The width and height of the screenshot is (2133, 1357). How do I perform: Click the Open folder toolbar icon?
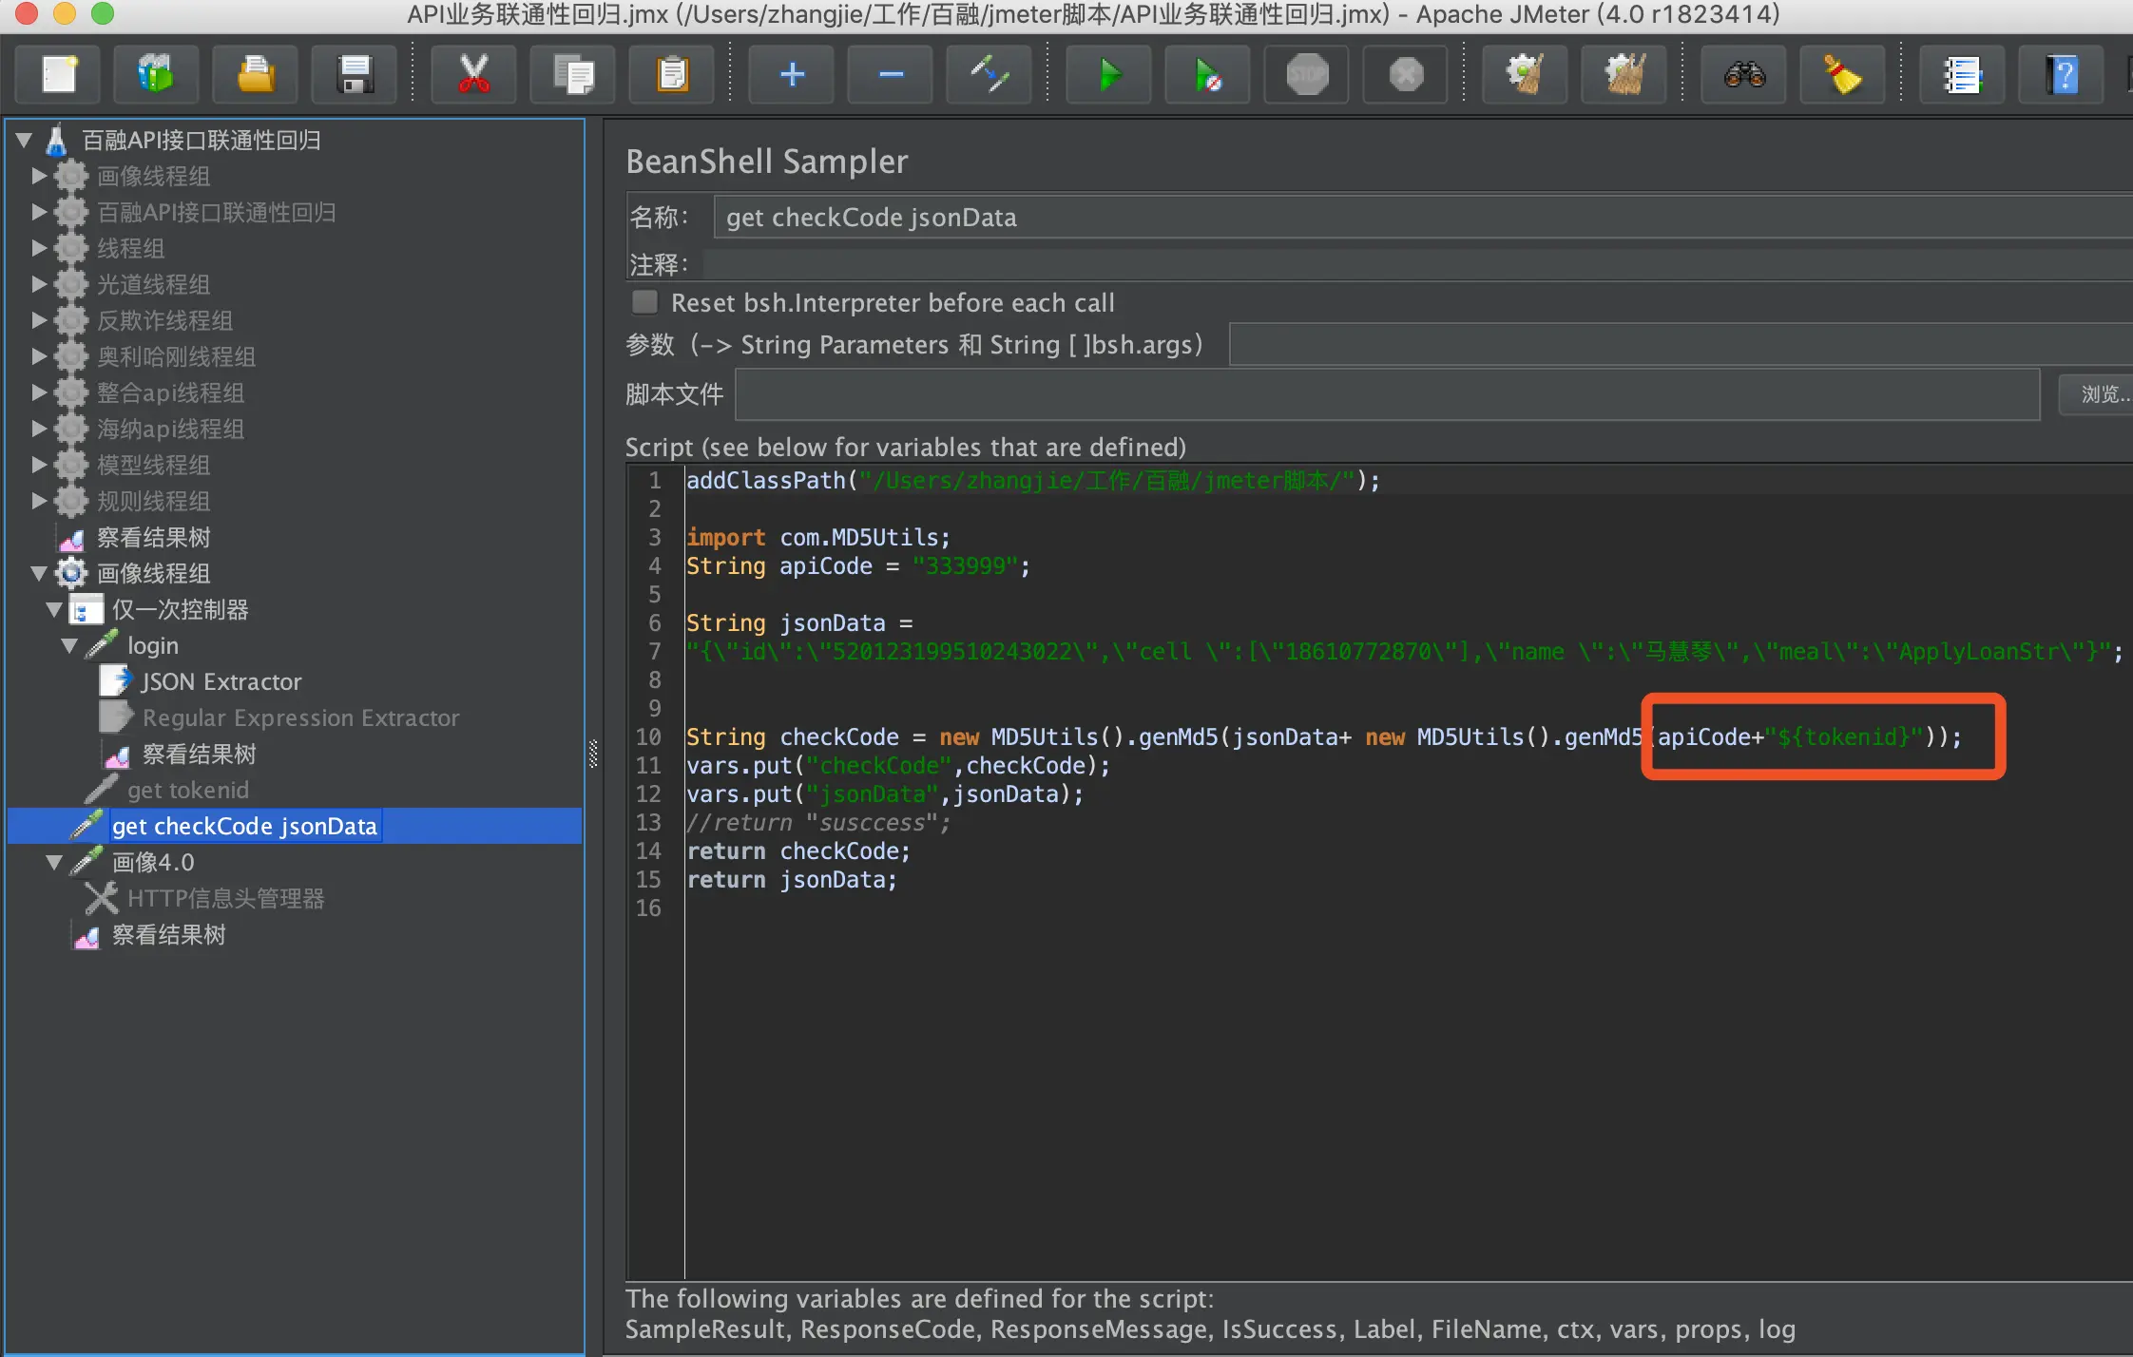pos(256,74)
